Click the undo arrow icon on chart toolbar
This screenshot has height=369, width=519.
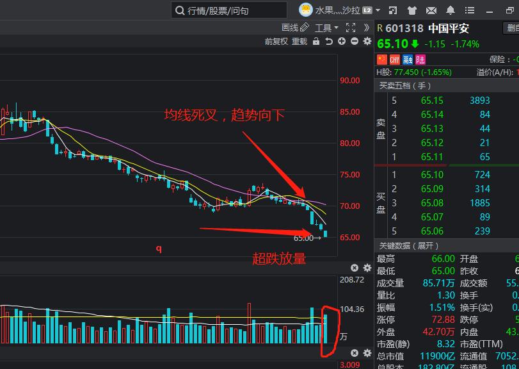tap(328, 41)
